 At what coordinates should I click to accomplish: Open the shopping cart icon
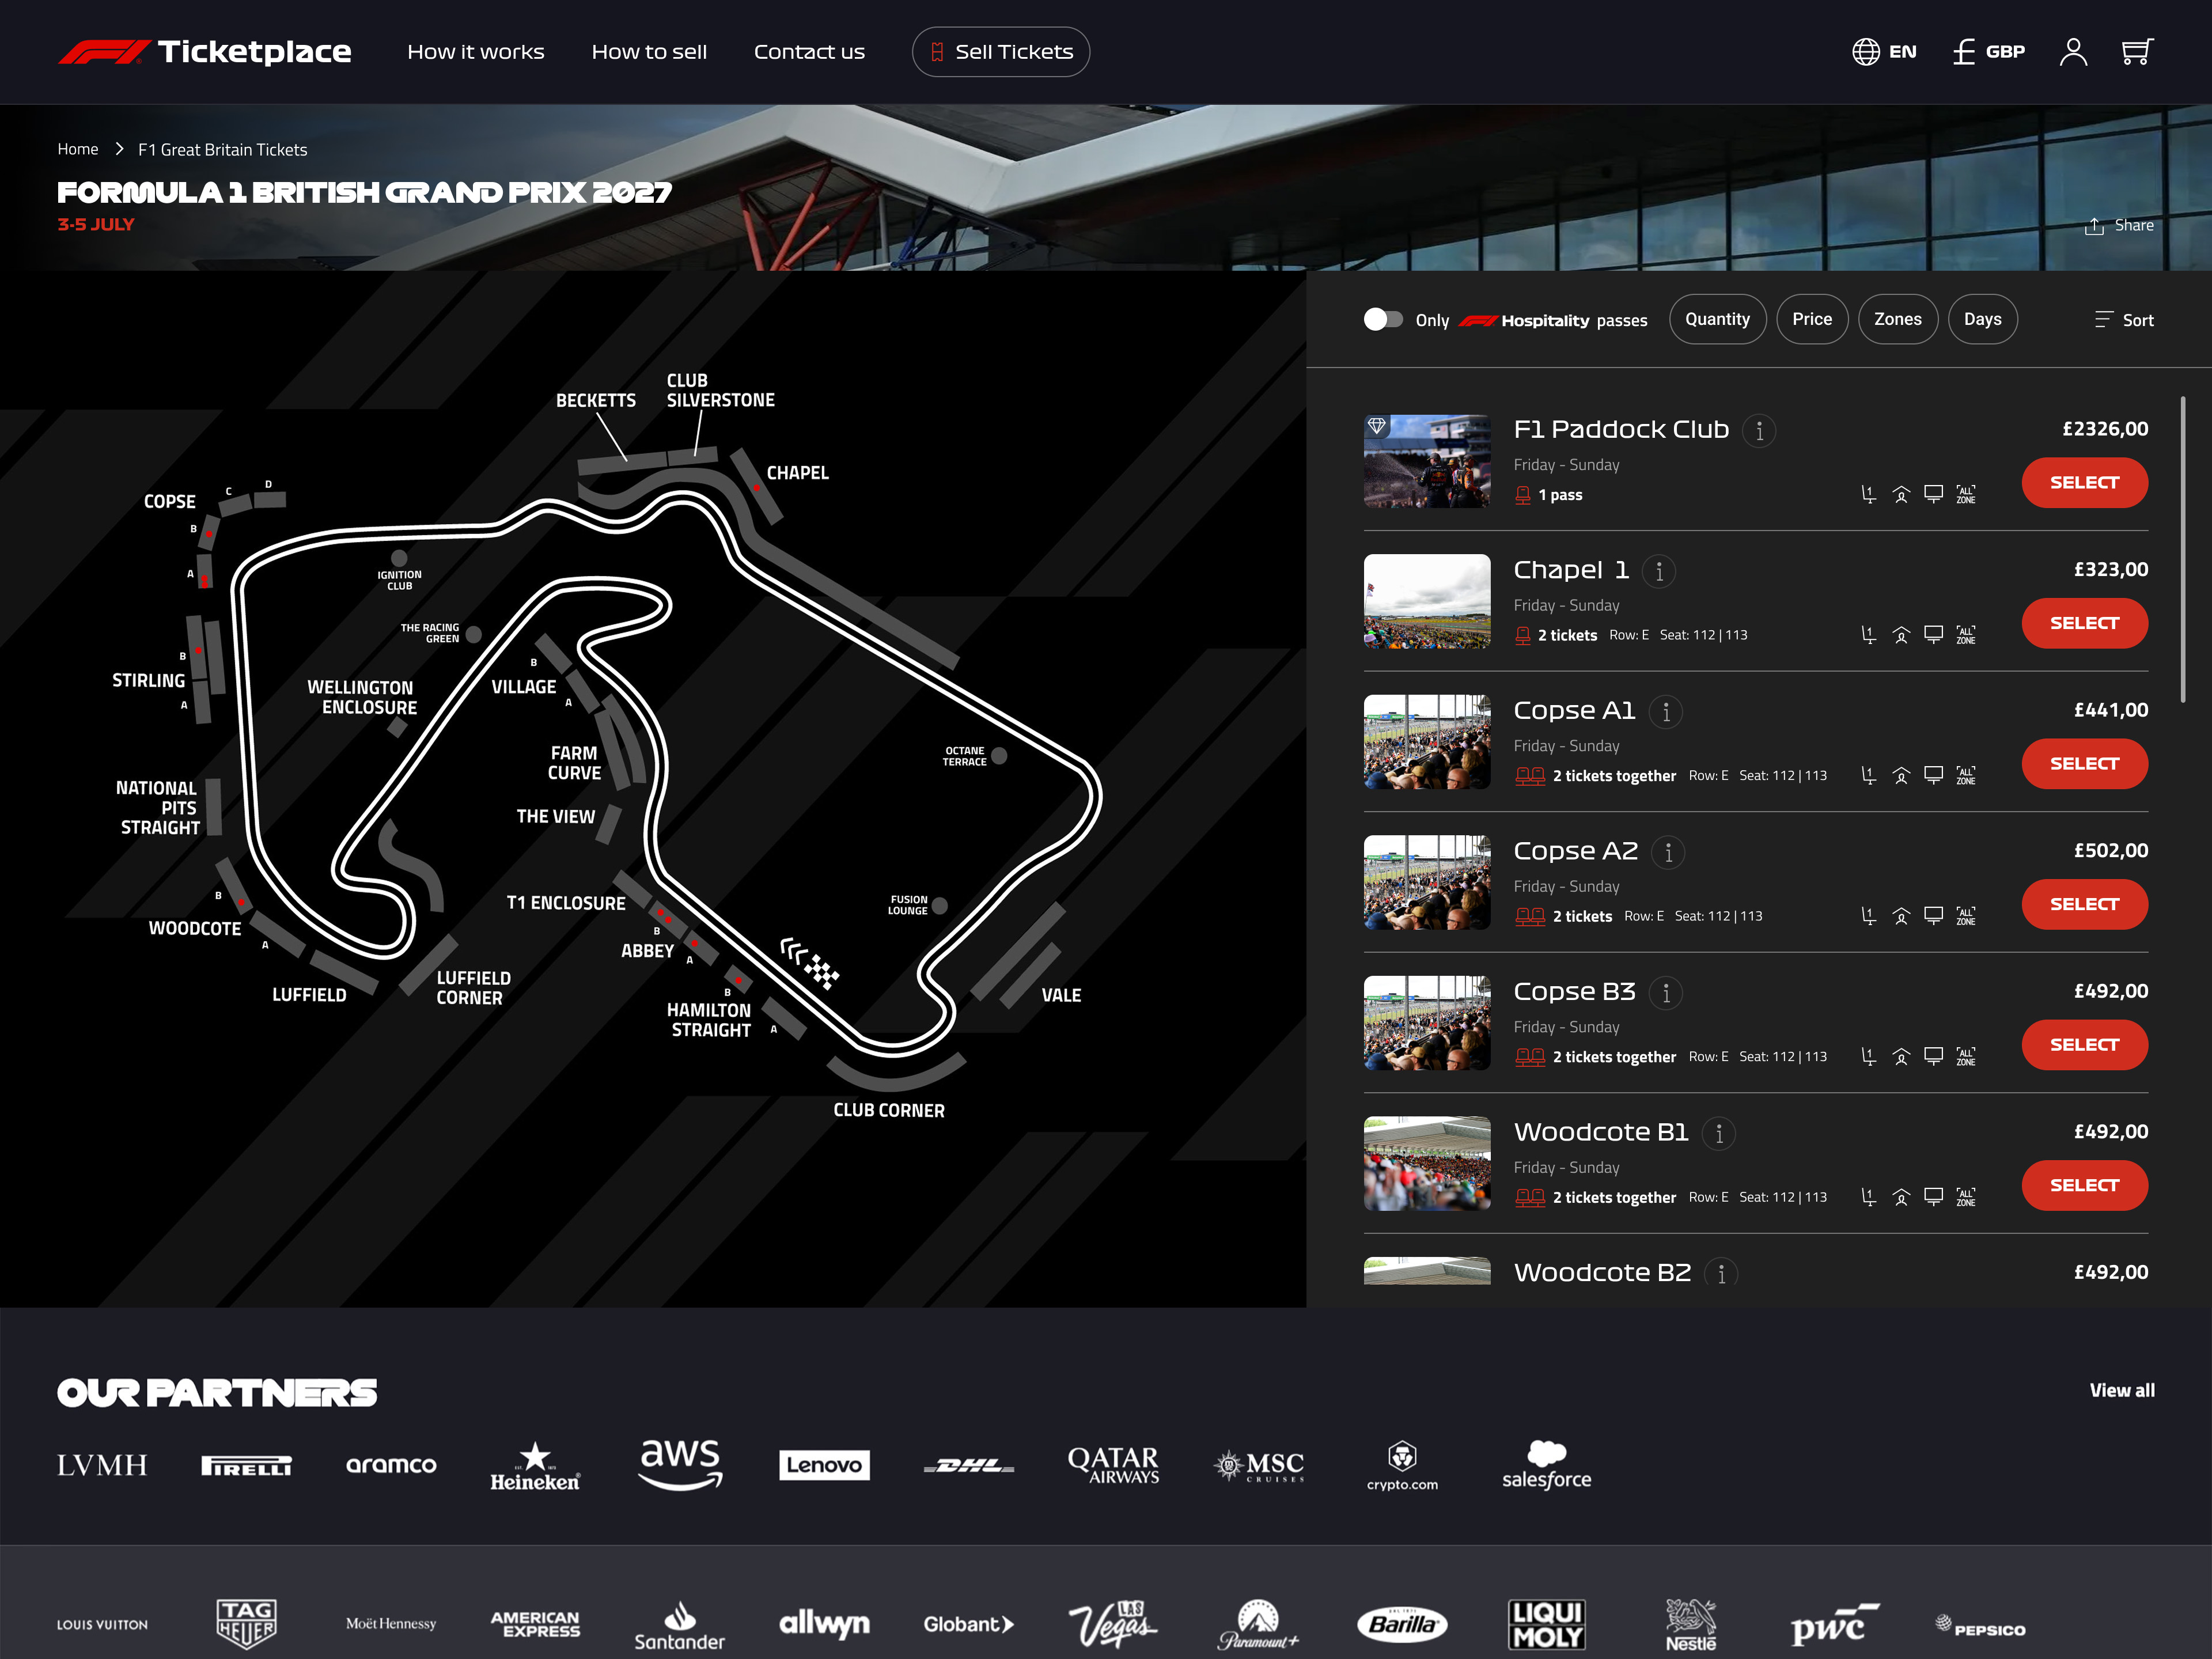click(x=2137, y=52)
